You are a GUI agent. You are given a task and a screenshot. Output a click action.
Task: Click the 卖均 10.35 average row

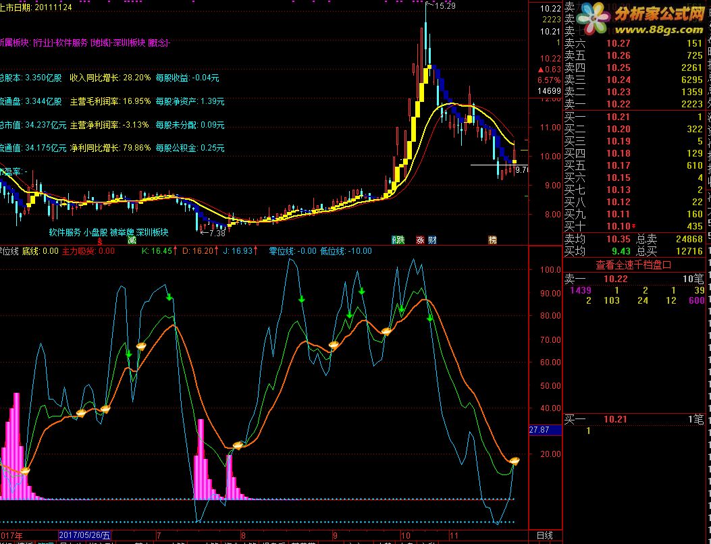pyautogui.click(x=597, y=239)
